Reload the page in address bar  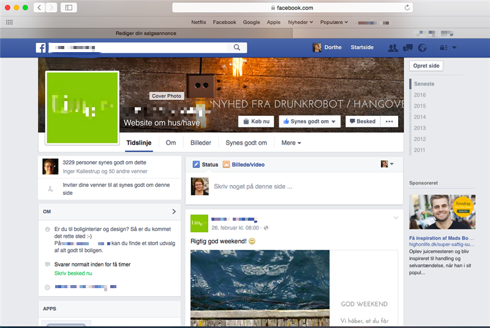407,7
